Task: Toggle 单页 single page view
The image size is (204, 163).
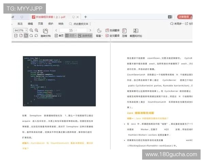Action: tap(59, 36)
